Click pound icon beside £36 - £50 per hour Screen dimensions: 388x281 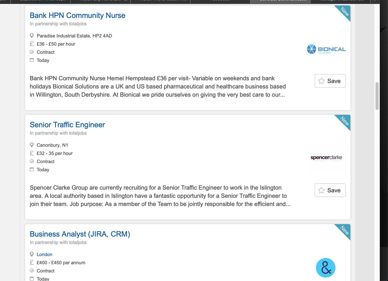click(x=32, y=44)
